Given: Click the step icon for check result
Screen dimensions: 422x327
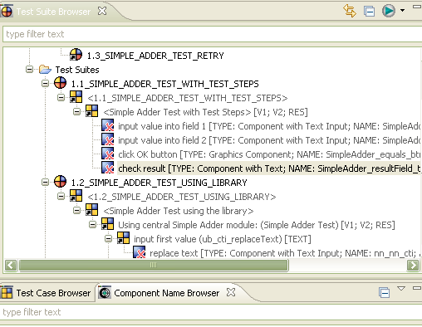Looking at the screenshot, I should click(108, 168).
